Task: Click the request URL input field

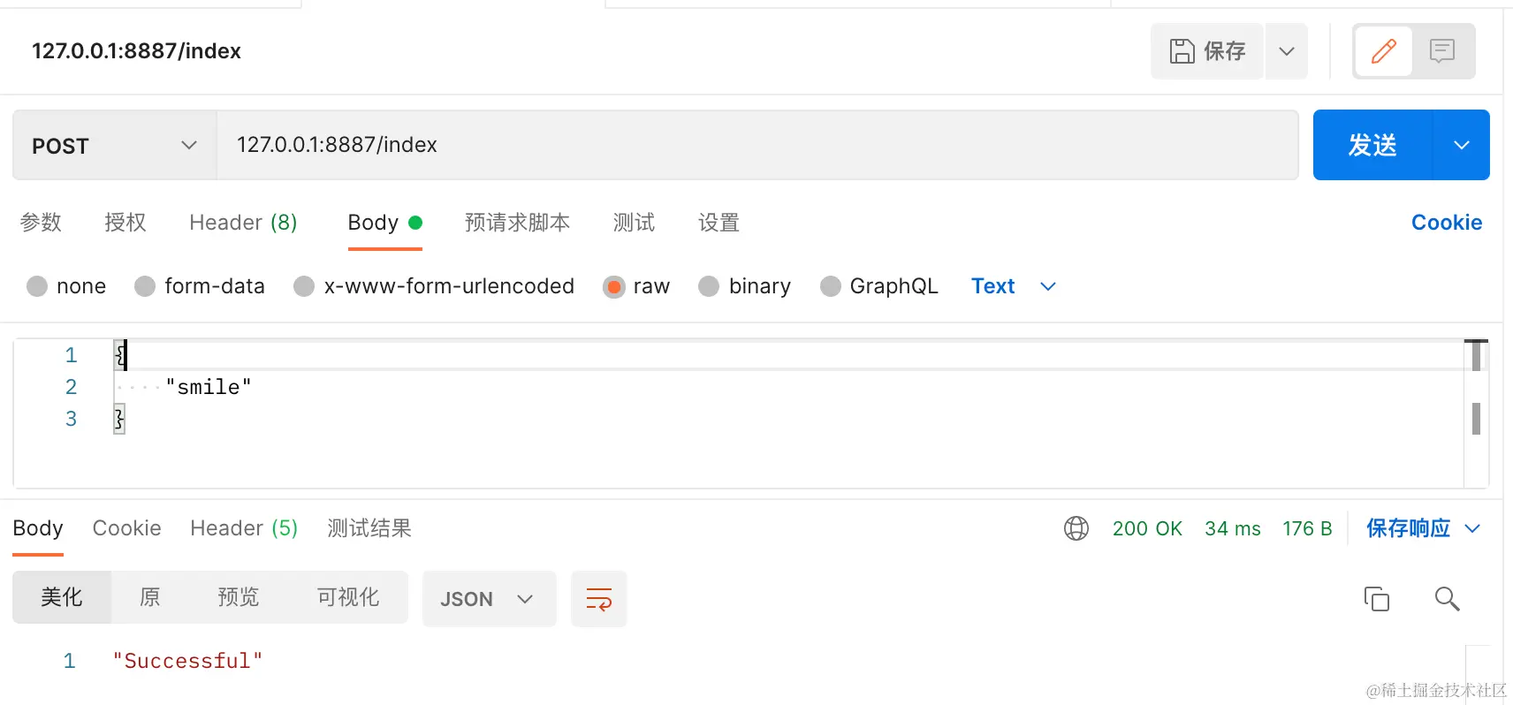Action: [756, 145]
